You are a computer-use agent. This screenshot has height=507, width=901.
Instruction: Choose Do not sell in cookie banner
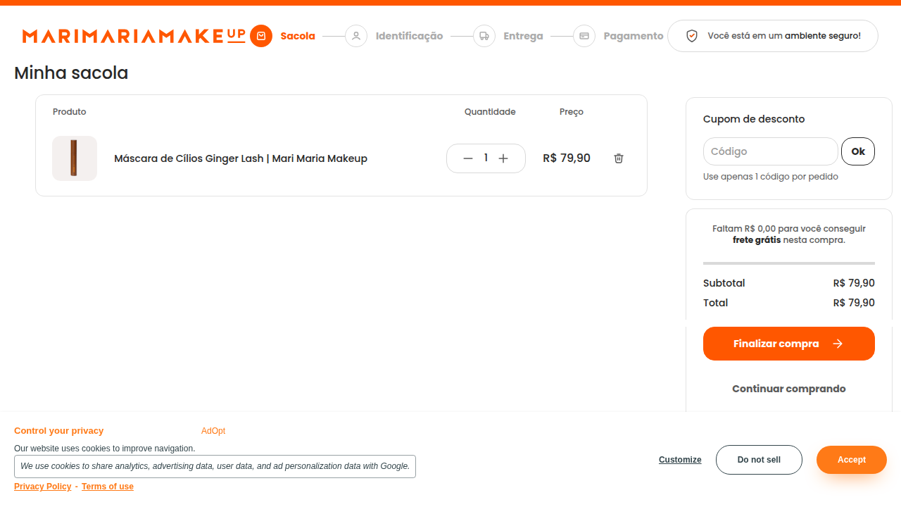759,460
